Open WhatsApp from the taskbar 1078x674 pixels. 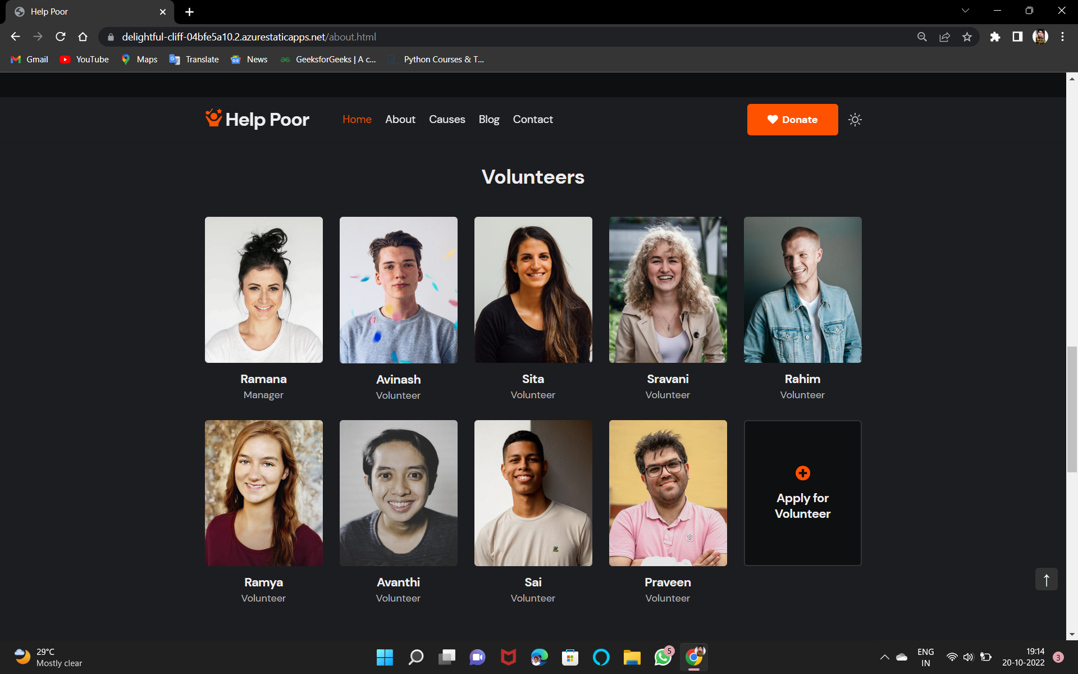coord(663,657)
